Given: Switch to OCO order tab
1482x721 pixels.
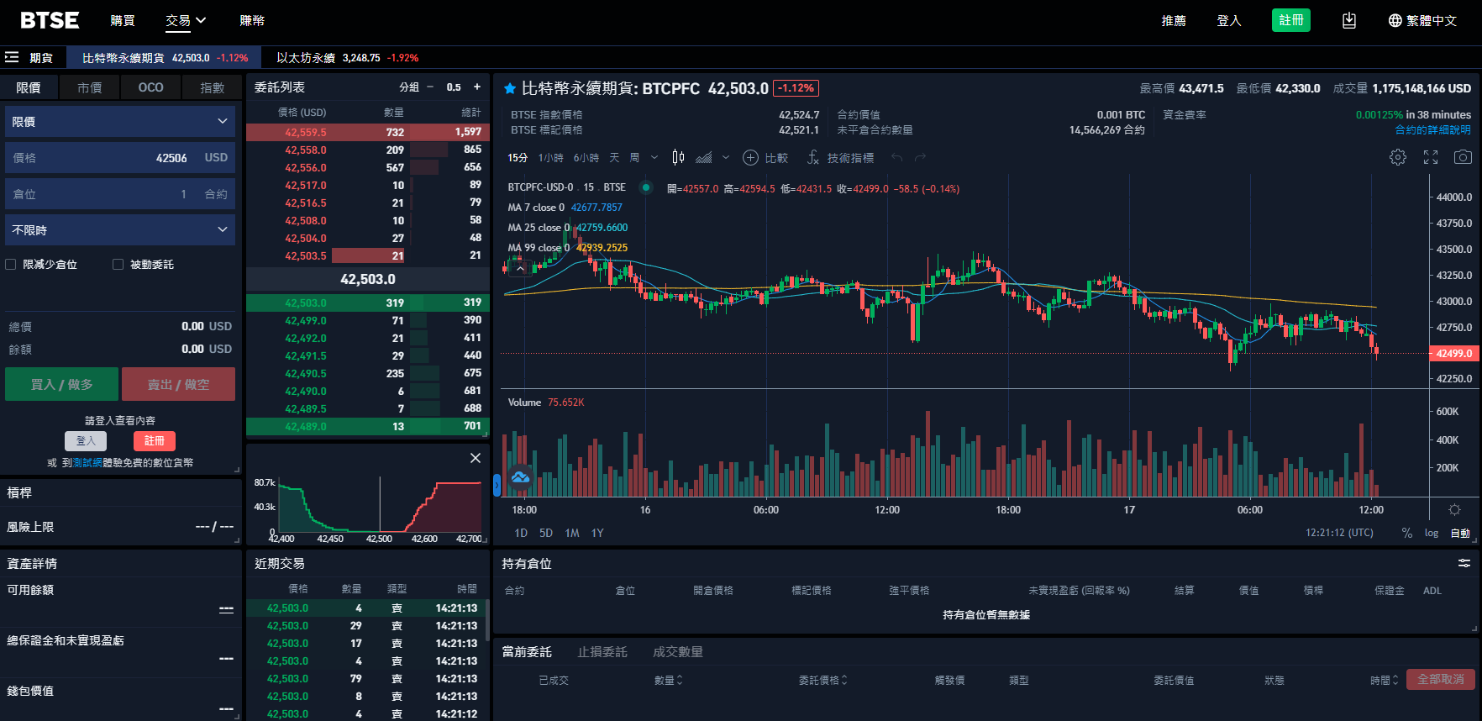Looking at the screenshot, I should (151, 87).
